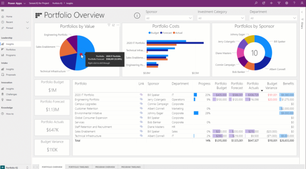
Task: Switch to the Program Timelines tab
Action: coord(131,167)
